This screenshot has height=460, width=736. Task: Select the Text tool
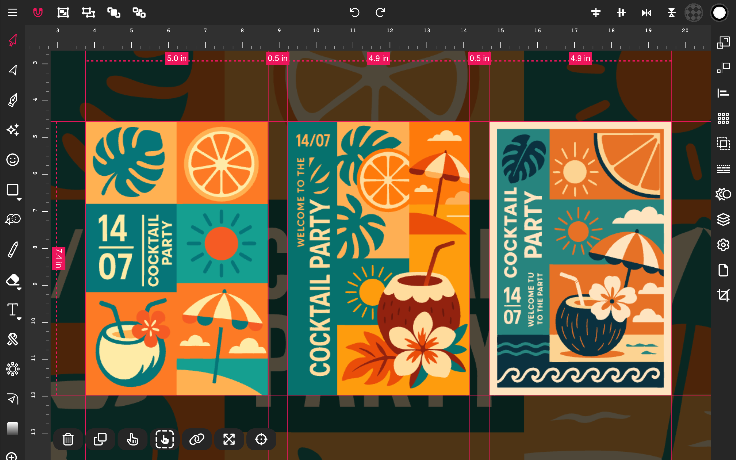pyautogui.click(x=12, y=309)
